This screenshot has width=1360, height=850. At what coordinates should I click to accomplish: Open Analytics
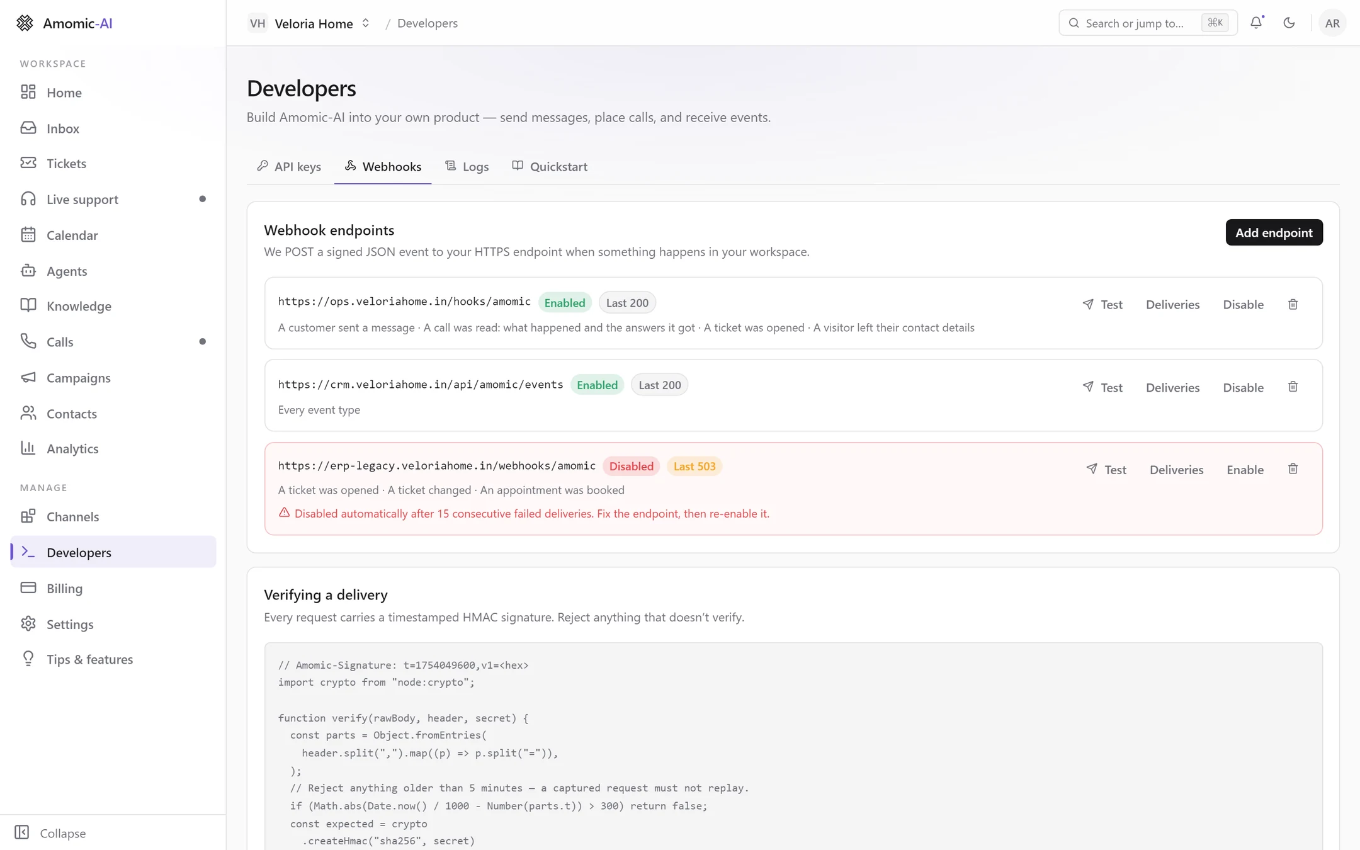click(113, 448)
